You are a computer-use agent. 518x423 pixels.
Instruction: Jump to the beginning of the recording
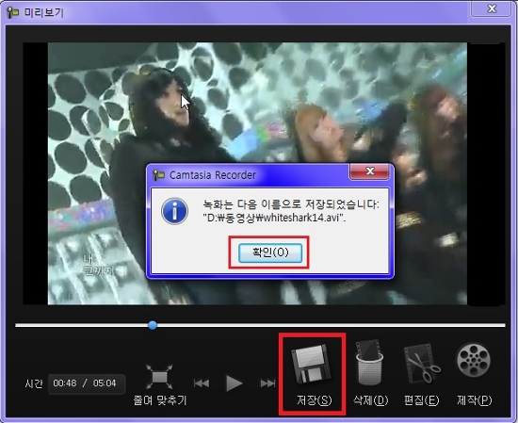click(x=202, y=383)
